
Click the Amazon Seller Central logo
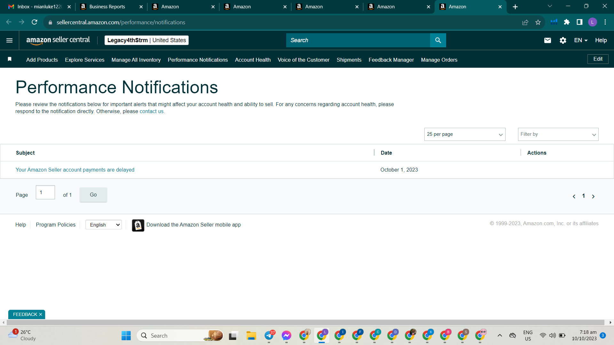click(58, 40)
